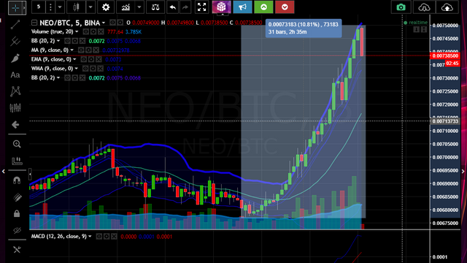Open Volume (true, 20) dropdown arrow
The height and width of the screenshot is (263, 467).
tap(77, 31)
